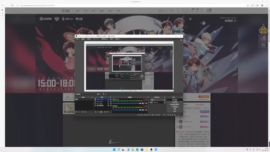Open File Explorer from the taskbar

[133, 149]
